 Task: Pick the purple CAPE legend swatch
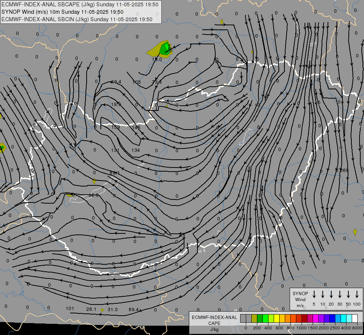tap(321, 319)
